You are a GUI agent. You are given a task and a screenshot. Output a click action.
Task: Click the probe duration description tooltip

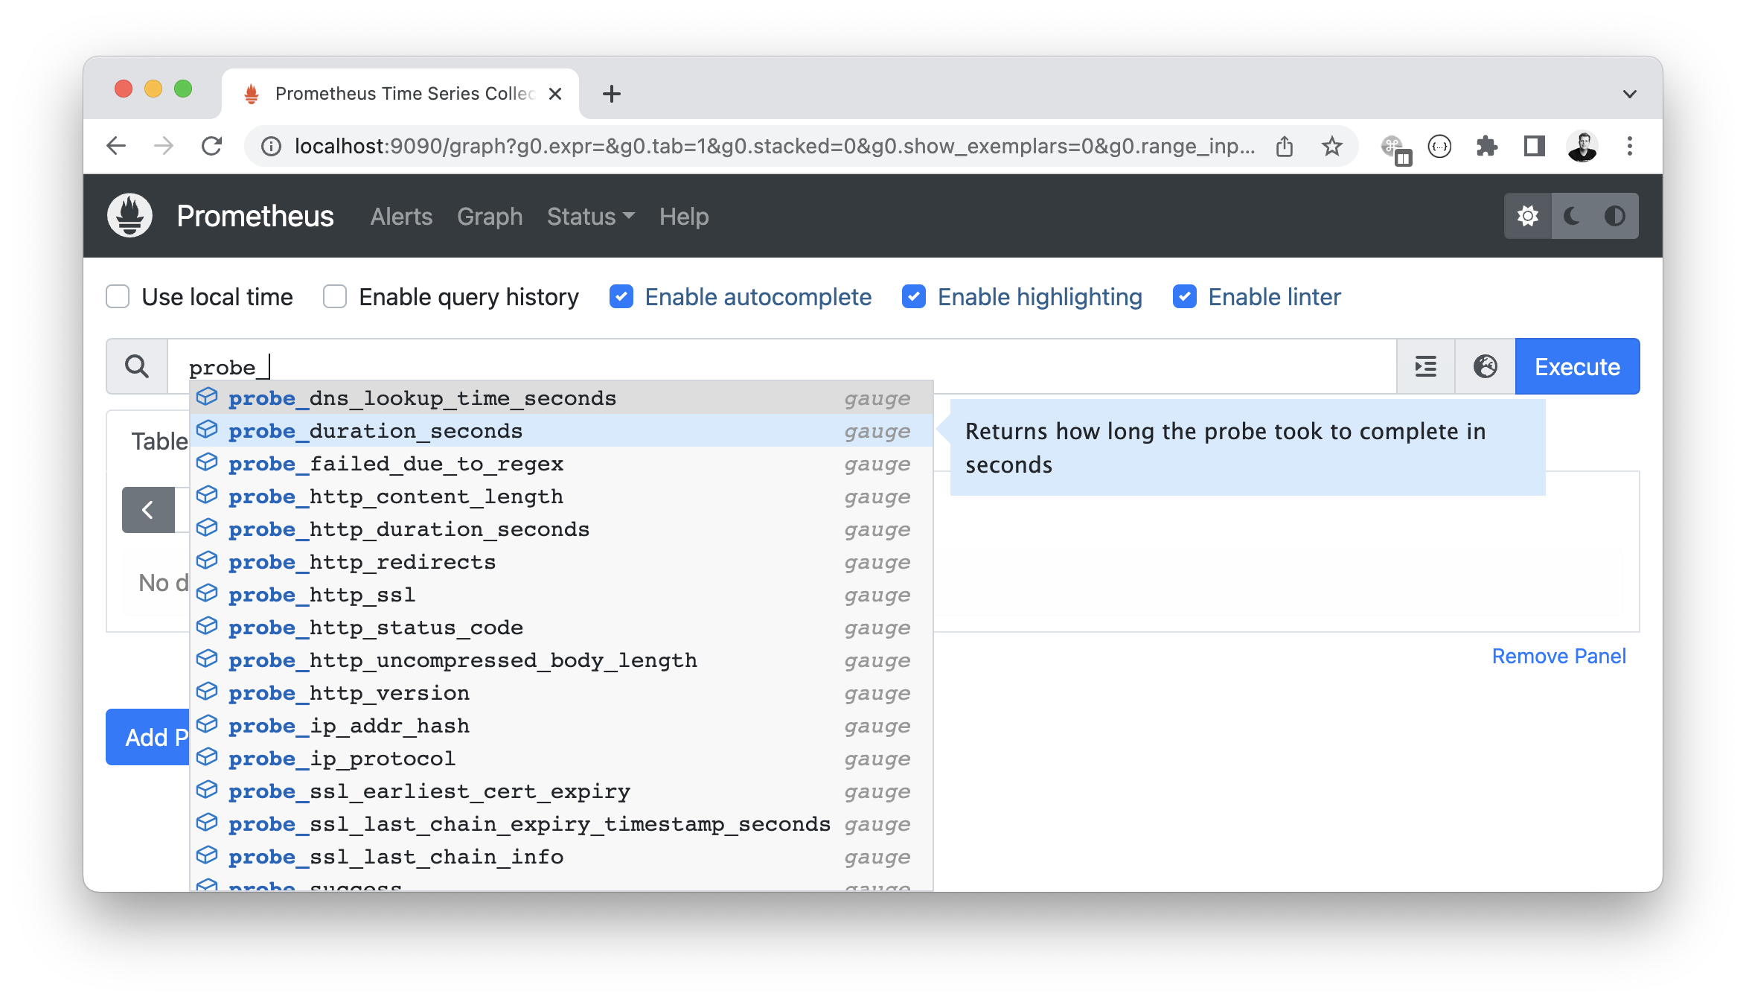(1248, 447)
